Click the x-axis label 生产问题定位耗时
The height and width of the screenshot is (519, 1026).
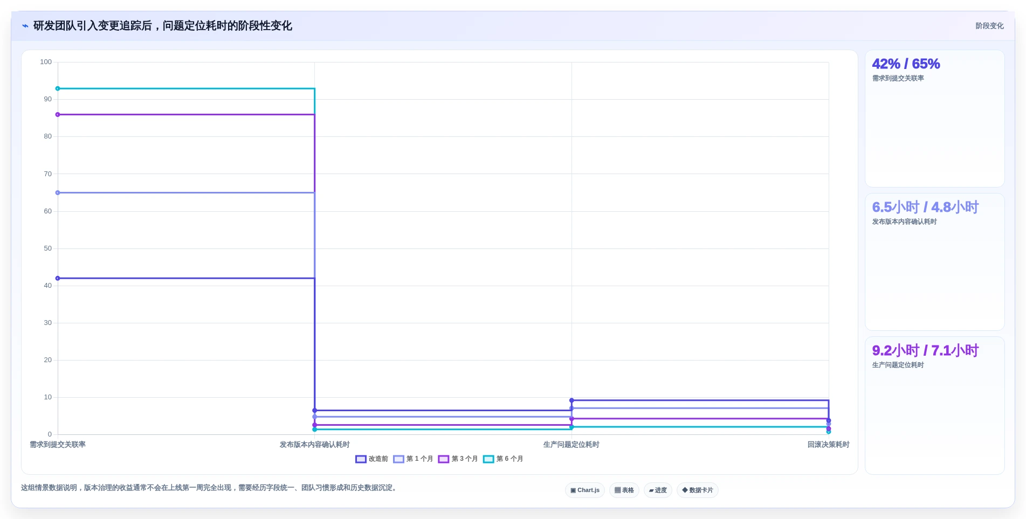click(x=571, y=445)
